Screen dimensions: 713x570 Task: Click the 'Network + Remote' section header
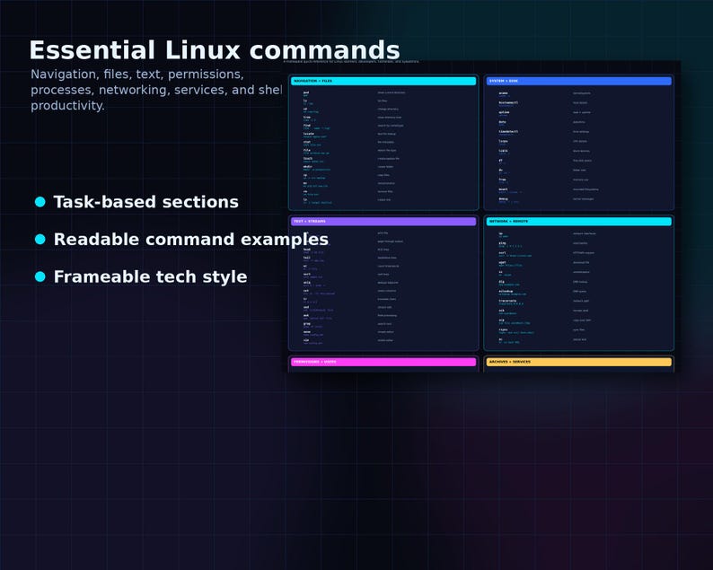click(579, 222)
